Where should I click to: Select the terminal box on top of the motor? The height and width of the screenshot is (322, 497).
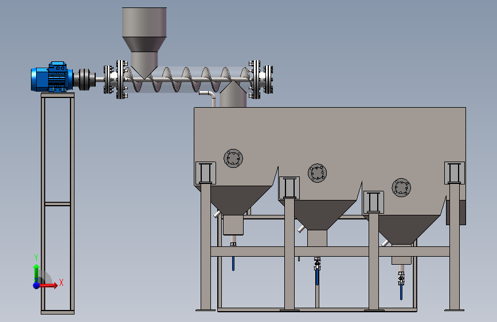(x=57, y=66)
